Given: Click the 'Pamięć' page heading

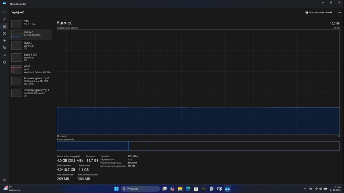Looking at the screenshot, I should tap(65, 23).
